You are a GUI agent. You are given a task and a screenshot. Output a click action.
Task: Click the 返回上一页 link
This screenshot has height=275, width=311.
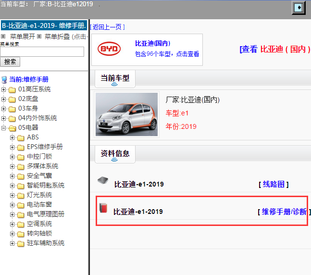tap(107, 27)
